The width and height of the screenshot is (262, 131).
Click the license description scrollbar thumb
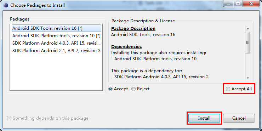coord(248,42)
